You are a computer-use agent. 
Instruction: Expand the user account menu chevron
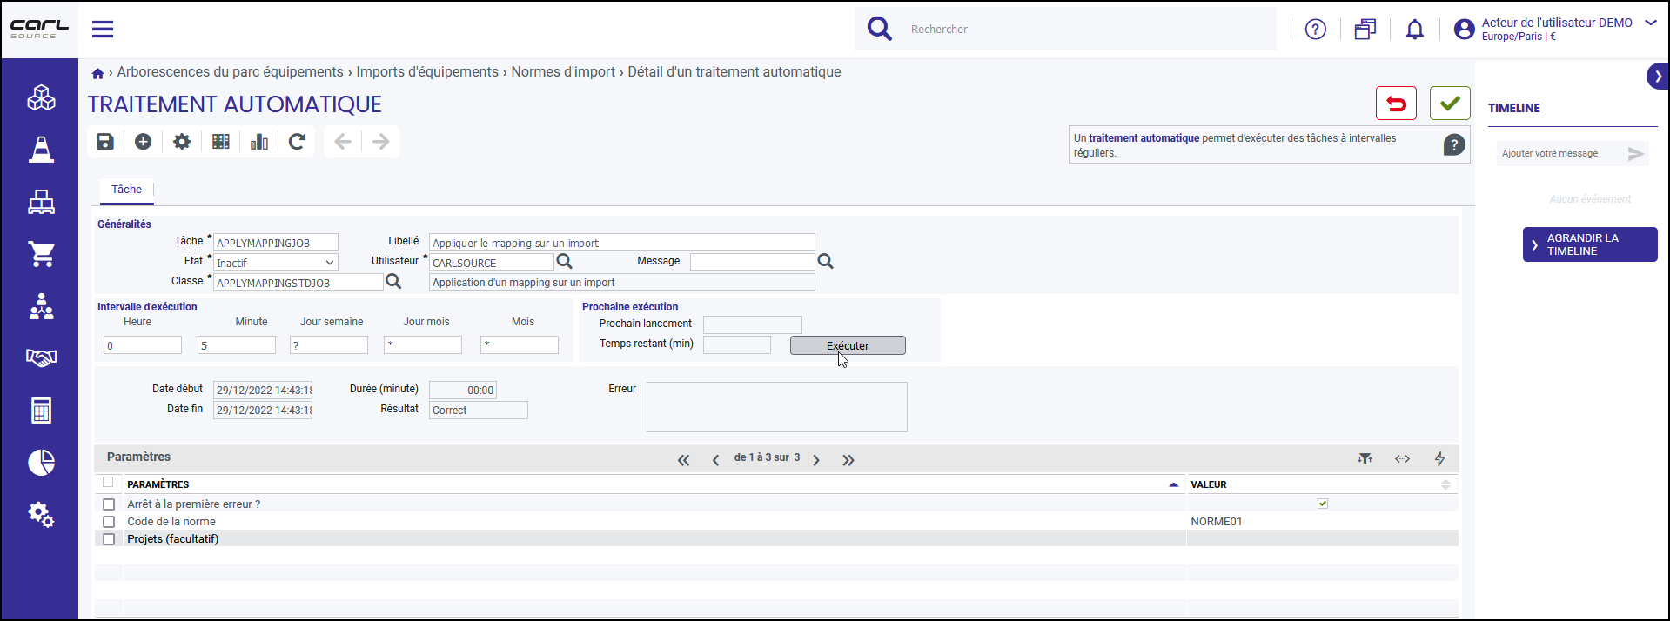coord(1651,23)
